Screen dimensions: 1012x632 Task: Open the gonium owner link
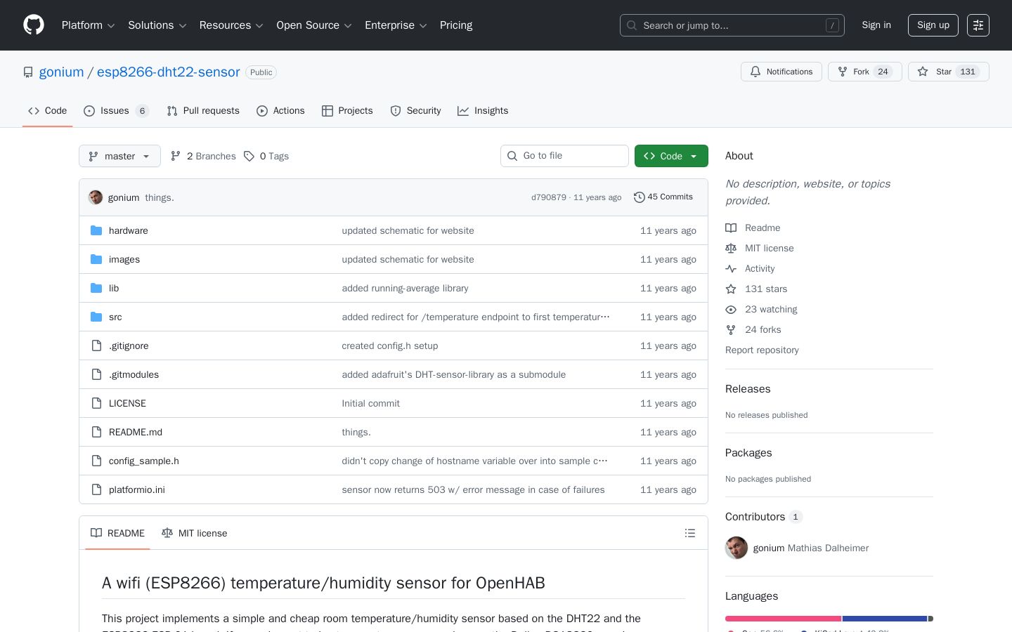[x=61, y=72]
